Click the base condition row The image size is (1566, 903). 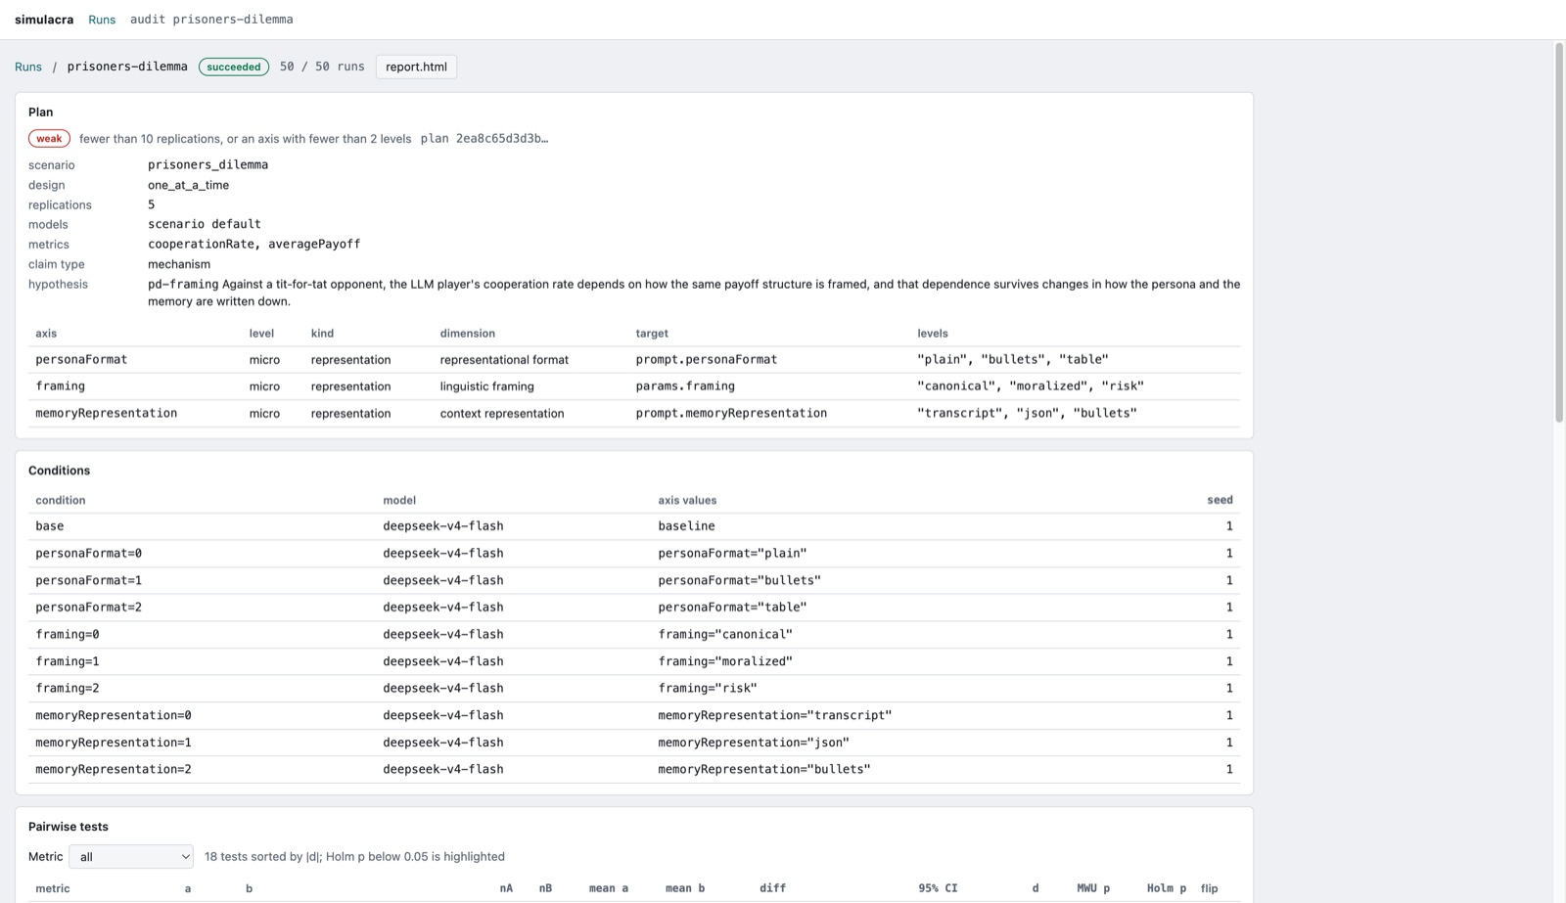634,526
